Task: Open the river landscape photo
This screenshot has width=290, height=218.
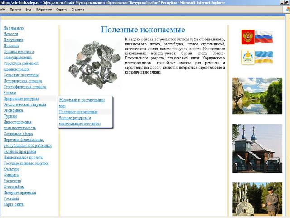Action: (257, 96)
